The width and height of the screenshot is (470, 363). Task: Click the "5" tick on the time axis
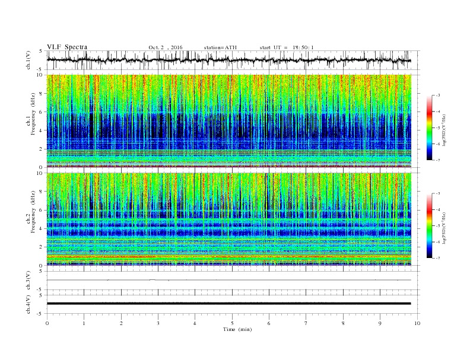coord(232,323)
